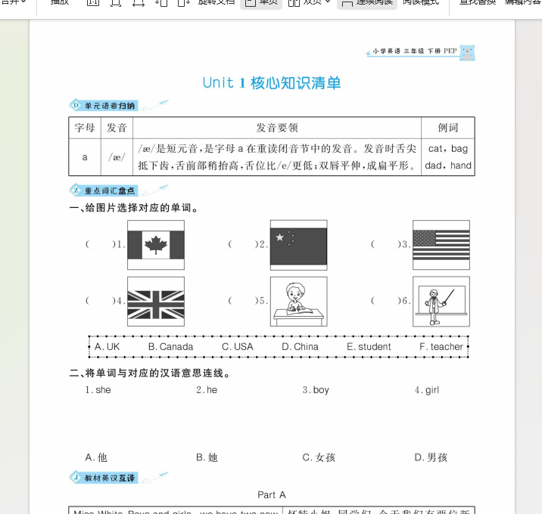Click the 例词 table header cell
Image resolution: width=542 pixels, height=514 pixels.
point(448,128)
